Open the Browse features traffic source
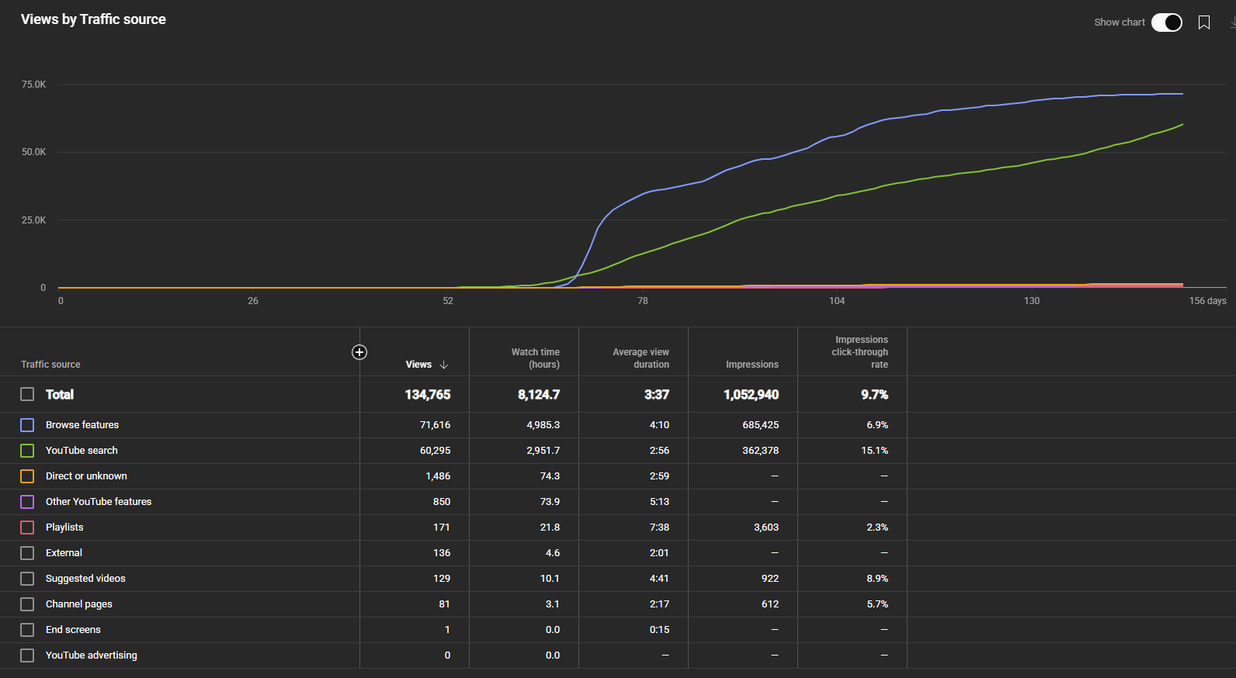 point(82,425)
